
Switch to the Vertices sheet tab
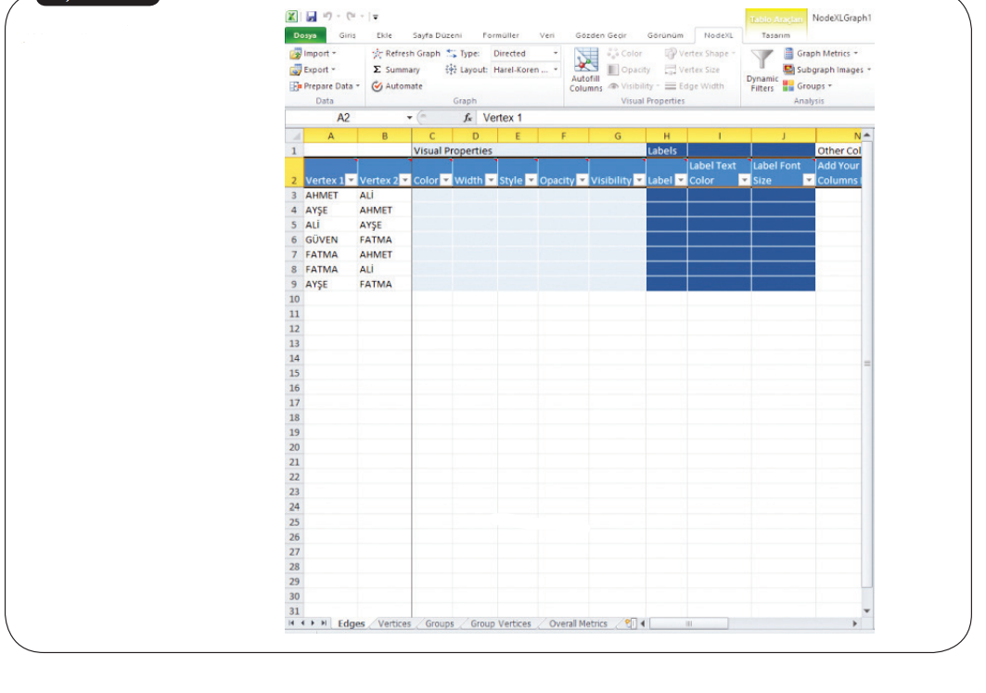click(x=394, y=624)
